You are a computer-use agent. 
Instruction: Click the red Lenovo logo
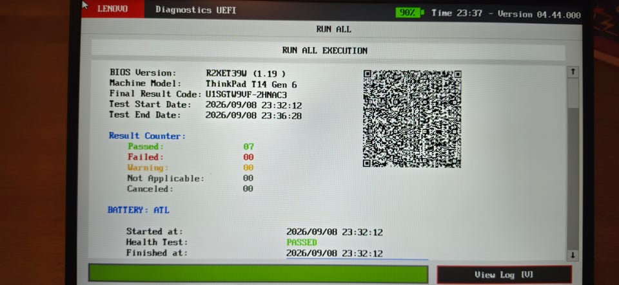[112, 8]
